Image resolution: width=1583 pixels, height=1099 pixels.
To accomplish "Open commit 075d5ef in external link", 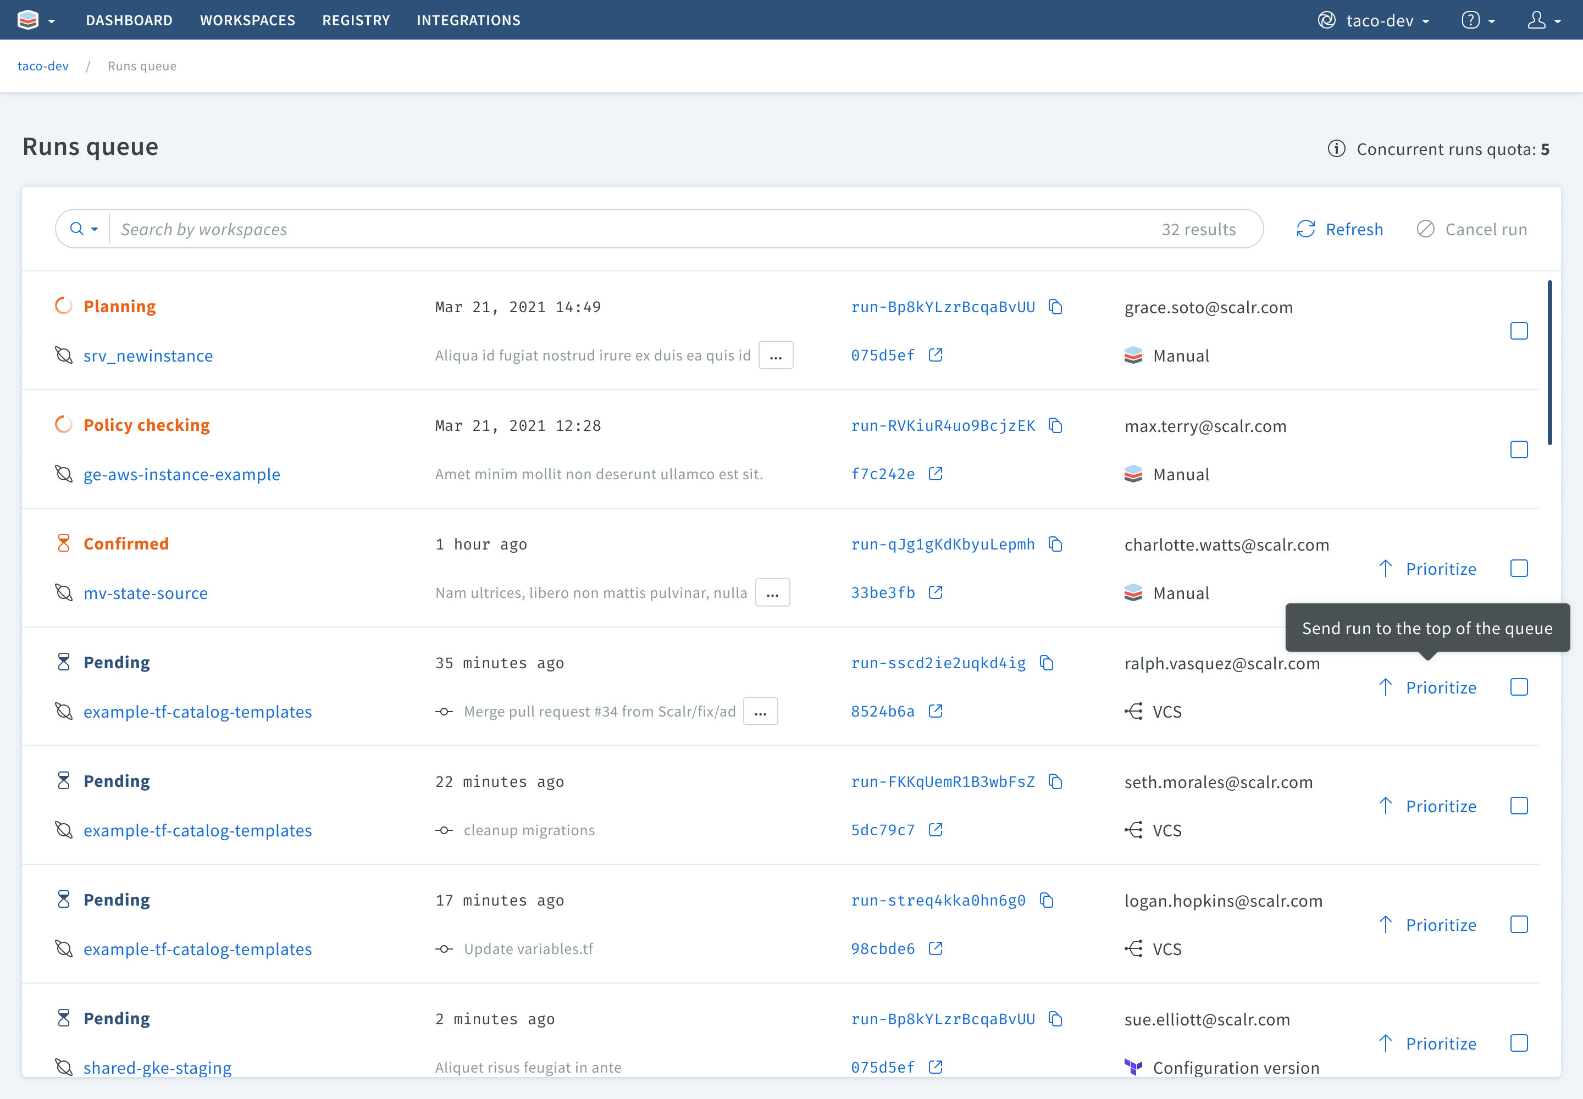I will click(x=936, y=354).
